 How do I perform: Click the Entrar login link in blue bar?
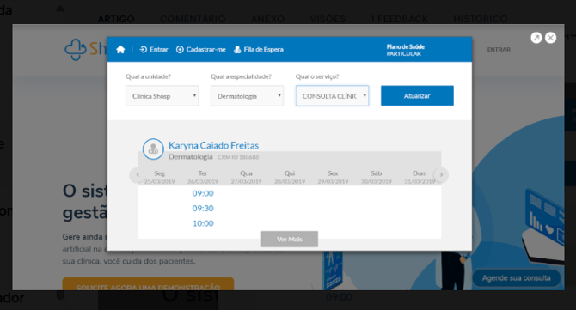(x=154, y=50)
